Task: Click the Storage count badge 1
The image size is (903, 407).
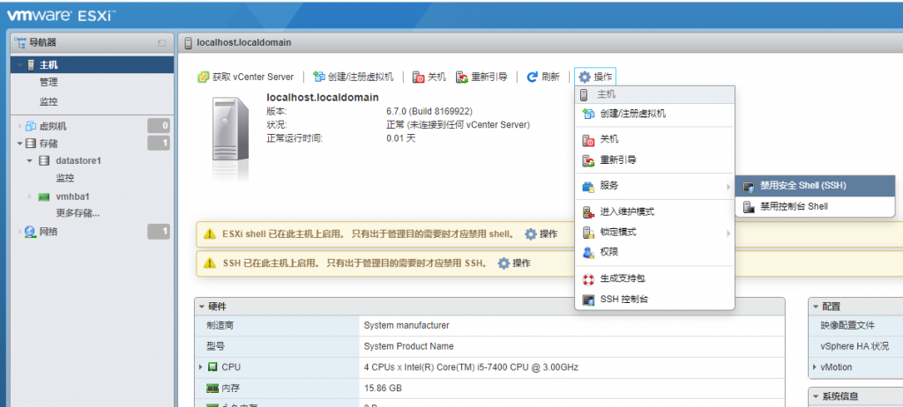Action: click(x=159, y=144)
